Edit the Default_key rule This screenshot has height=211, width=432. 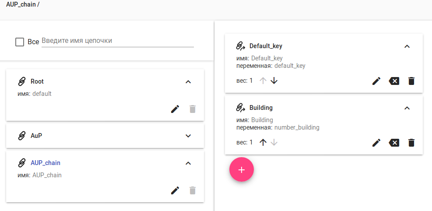tap(376, 81)
